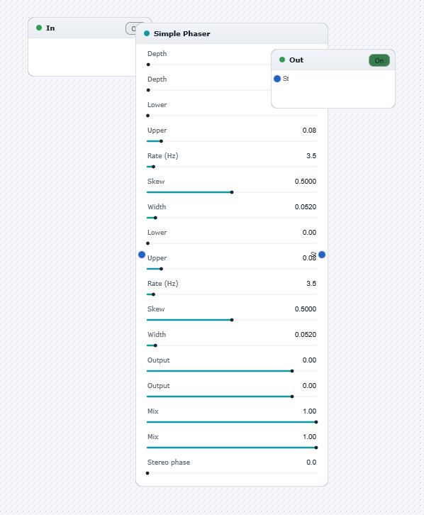Image resolution: width=424 pixels, height=515 pixels.
Task: Click the second Width slider handle
Action: point(155,345)
